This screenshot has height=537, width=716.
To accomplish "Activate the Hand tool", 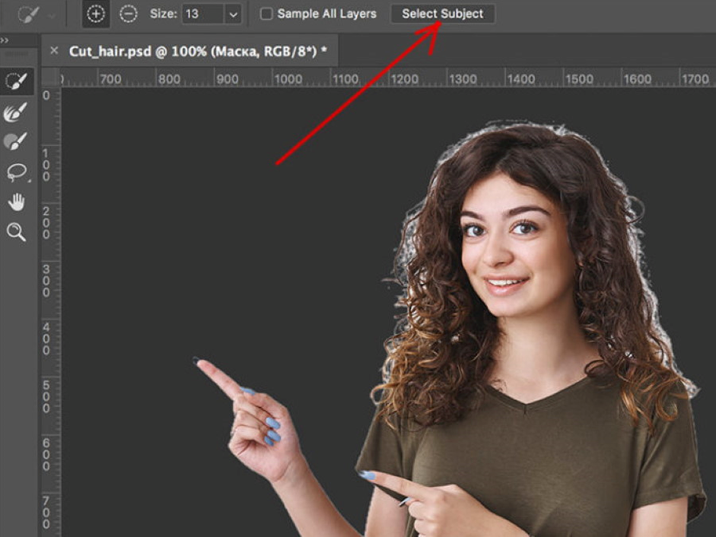I will click(x=17, y=202).
